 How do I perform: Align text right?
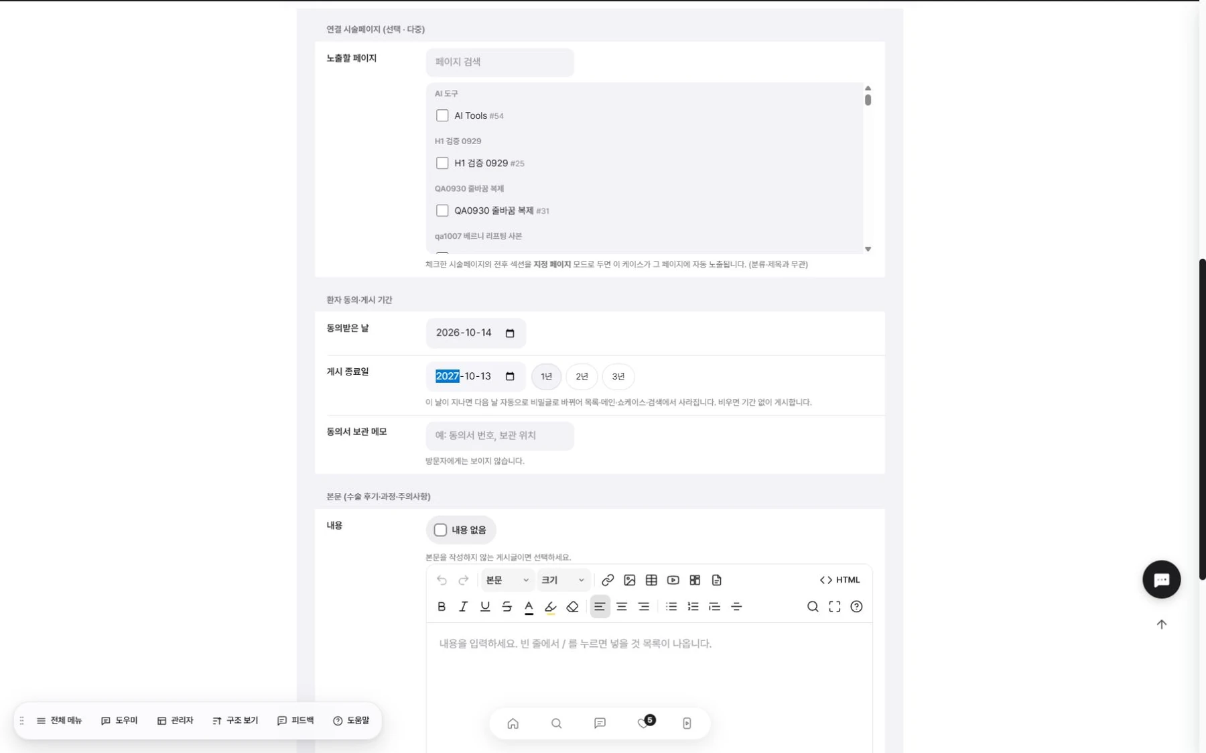643,606
